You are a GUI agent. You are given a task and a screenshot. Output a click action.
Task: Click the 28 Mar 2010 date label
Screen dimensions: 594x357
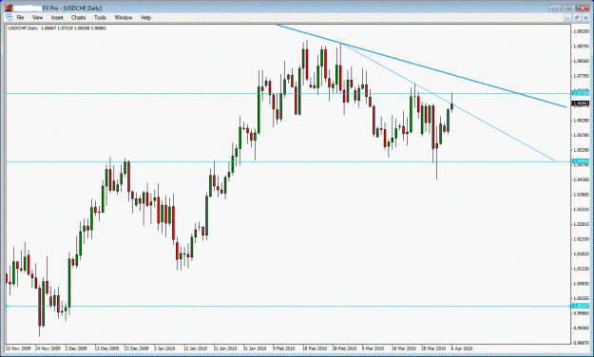[x=433, y=348]
